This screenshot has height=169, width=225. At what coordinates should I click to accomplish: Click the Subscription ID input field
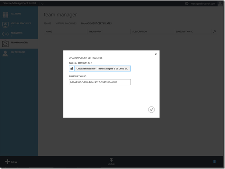point(100,82)
